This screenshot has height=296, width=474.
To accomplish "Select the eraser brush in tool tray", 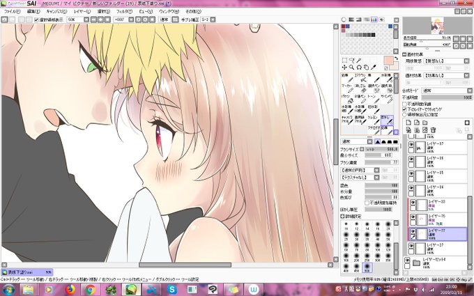I will point(361,88).
